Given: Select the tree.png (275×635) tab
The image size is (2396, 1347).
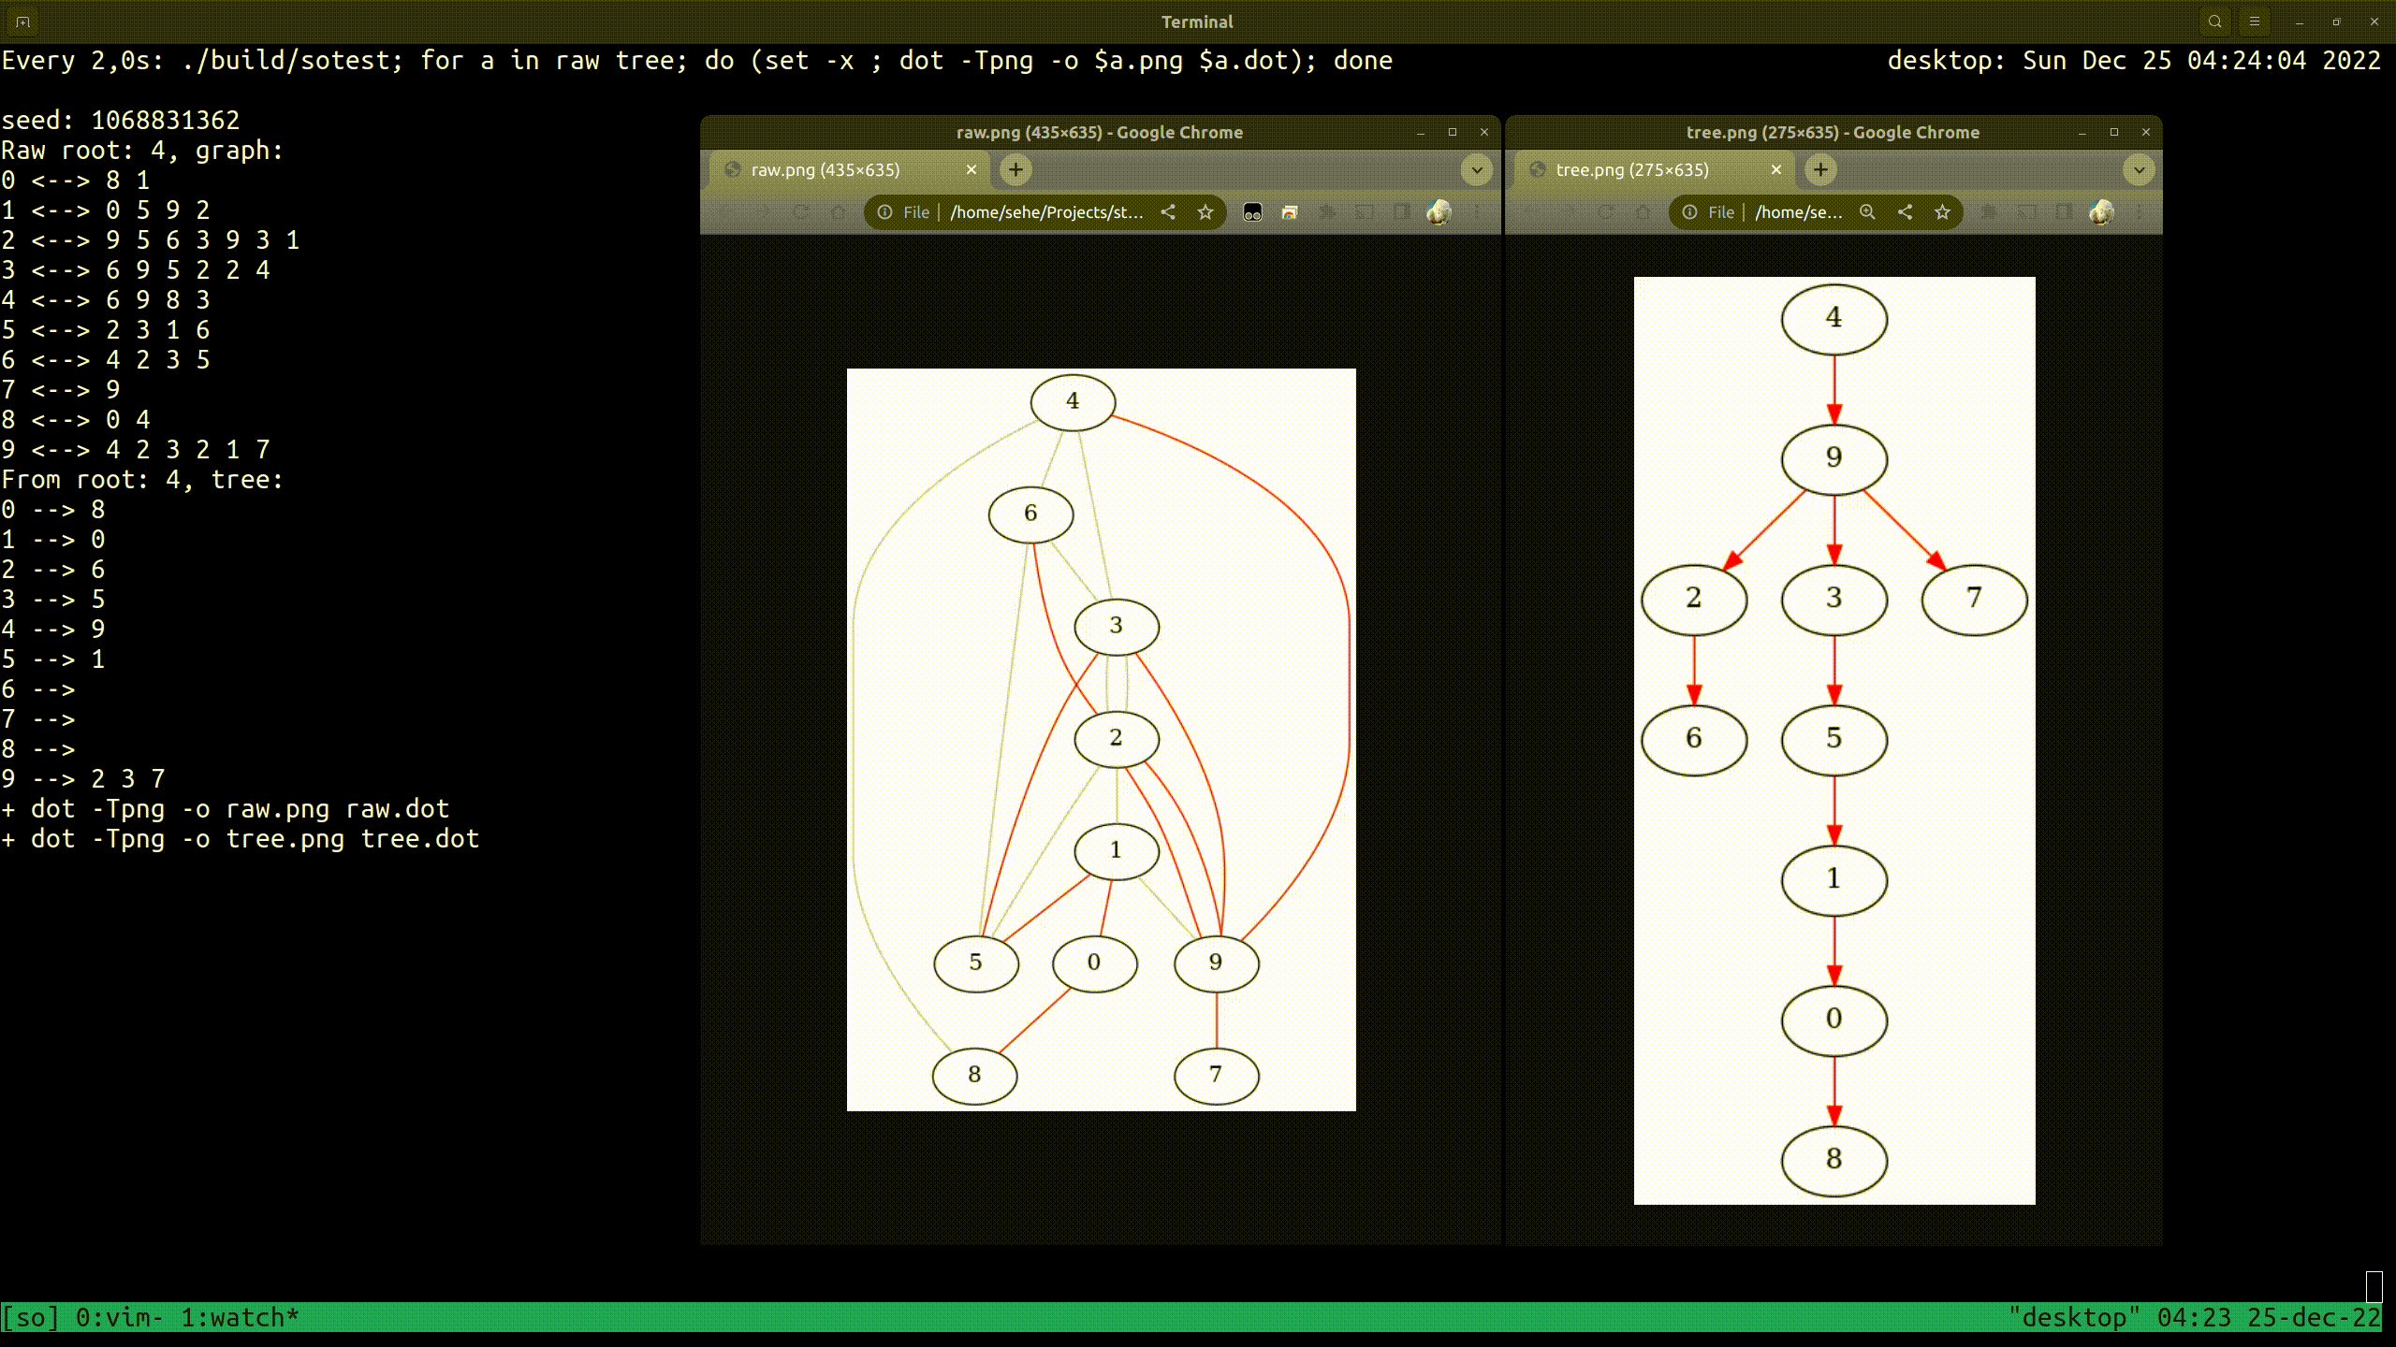Looking at the screenshot, I should (1631, 169).
